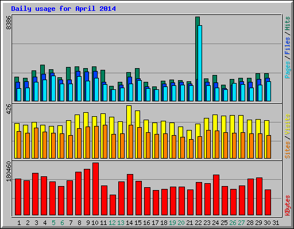294x229 pixels.
Task: Click the KBytes legend label
Action: [287, 206]
